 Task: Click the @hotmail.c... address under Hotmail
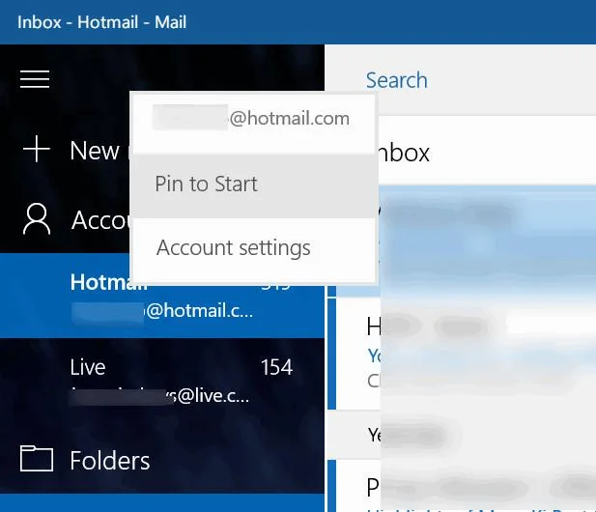200,310
